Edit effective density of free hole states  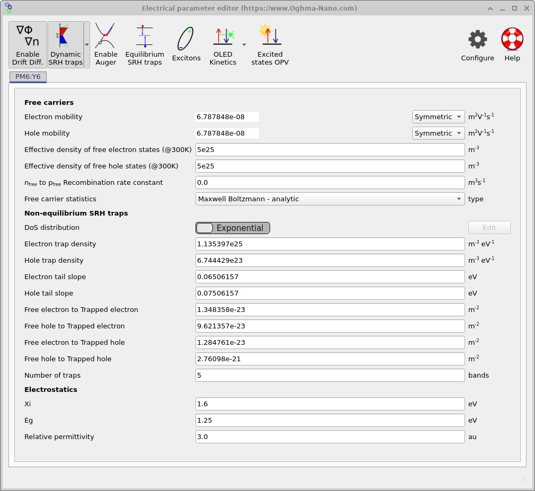[330, 166]
